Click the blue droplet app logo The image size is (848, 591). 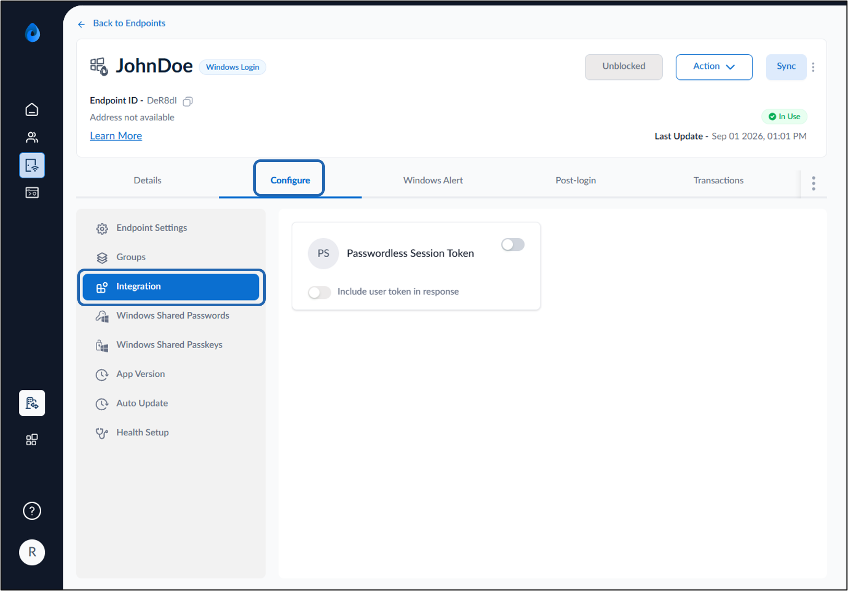32,32
